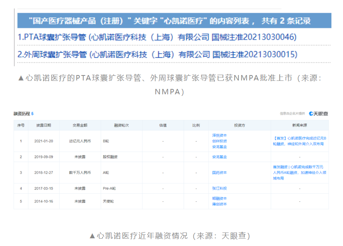Click the 新闻来源 column header

(x=299, y=125)
